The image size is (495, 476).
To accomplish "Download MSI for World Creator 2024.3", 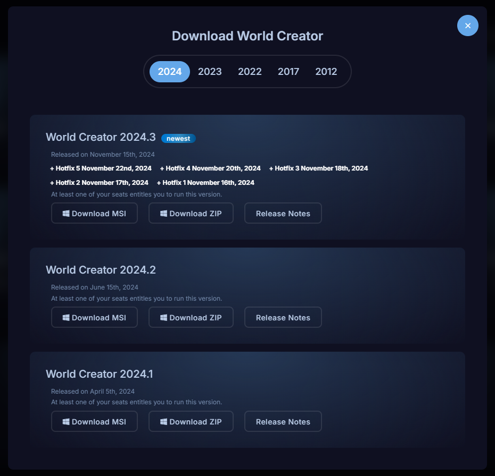I will pos(94,213).
